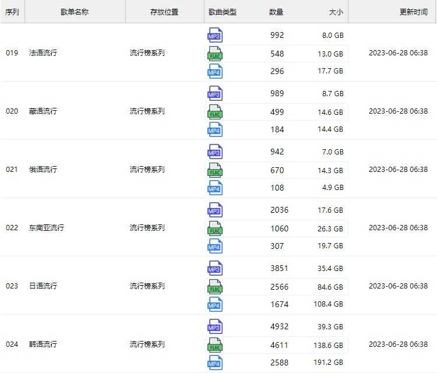
Task: Click the size value 191.2 GB
Action: coord(328,362)
